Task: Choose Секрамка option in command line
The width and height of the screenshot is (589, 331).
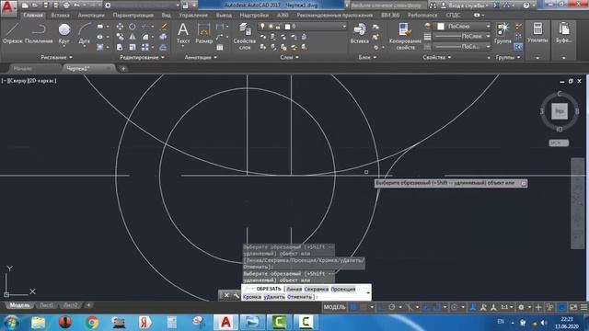Action: click(317, 289)
